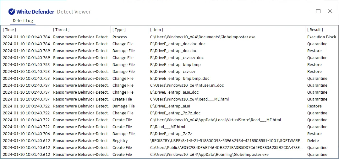Select the Registry type log entry
Screen dimensions: 339x159
(x=120, y=141)
